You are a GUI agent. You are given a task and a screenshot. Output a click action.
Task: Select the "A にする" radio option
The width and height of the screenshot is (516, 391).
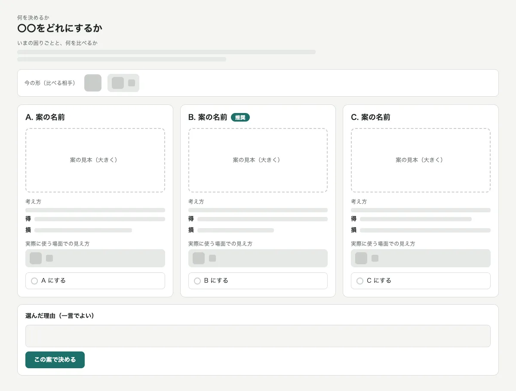click(95, 281)
